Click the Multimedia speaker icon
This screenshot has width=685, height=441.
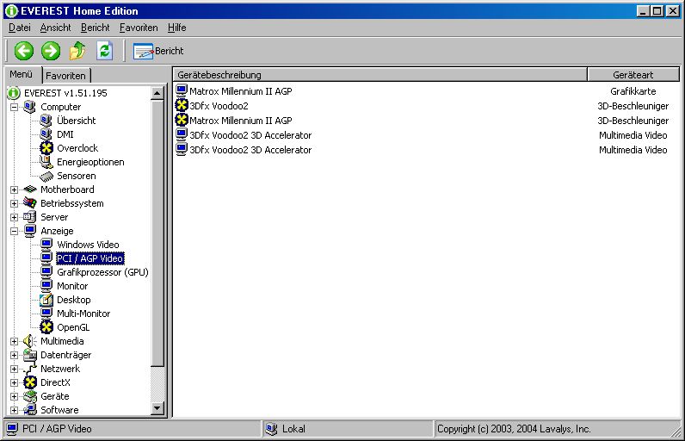30,341
